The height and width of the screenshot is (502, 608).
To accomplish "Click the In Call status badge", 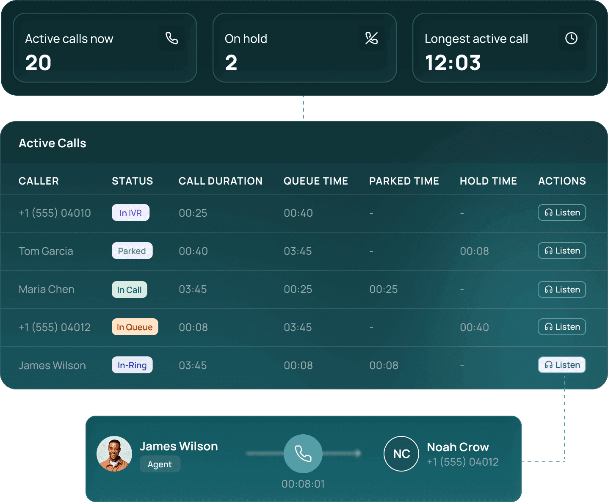I will pyautogui.click(x=130, y=290).
